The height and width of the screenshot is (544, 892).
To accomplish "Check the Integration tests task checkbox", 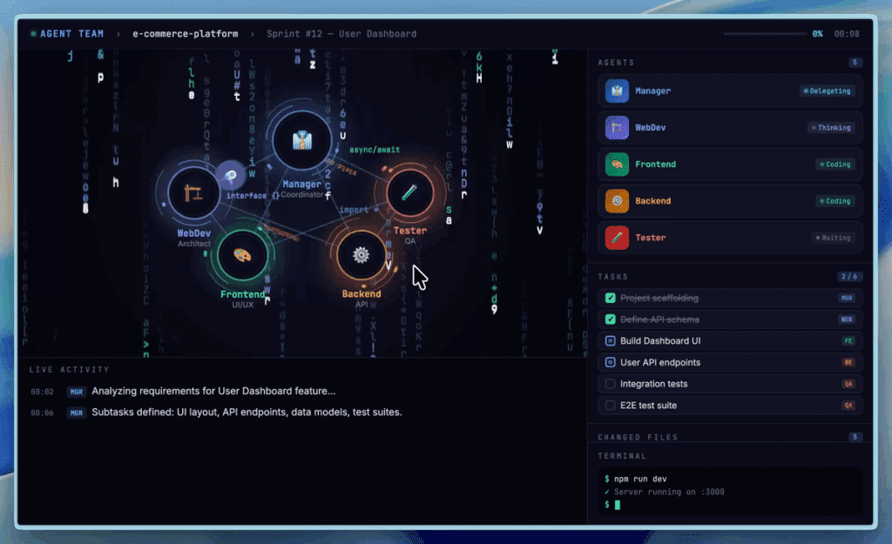I will (611, 384).
